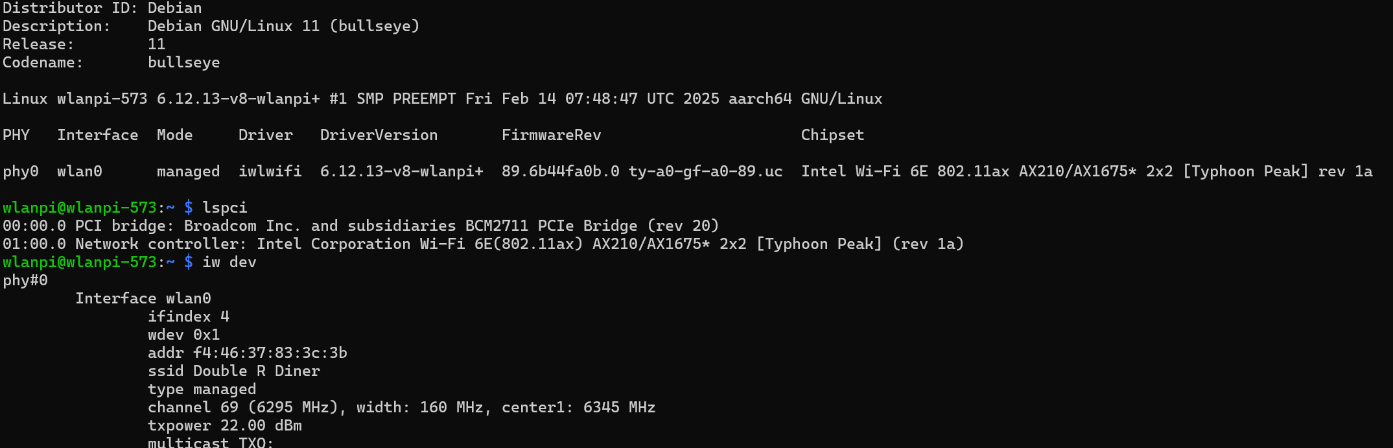The image size is (1393, 448).
Task: Click the MAC address f4:46:37:83:3c:3b
Action: [270, 353]
